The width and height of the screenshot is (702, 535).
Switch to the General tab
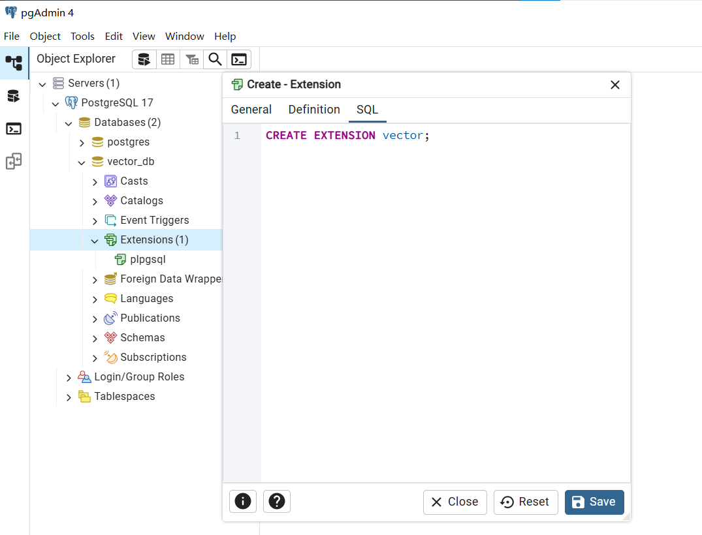click(x=251, y=110)
